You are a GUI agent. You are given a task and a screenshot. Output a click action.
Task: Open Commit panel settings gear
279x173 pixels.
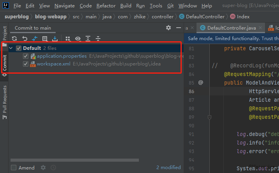pyautogui.click(x=168, y=28)
